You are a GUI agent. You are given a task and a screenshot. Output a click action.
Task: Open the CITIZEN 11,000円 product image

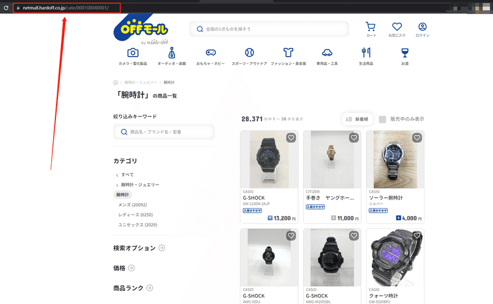tap(332, 159)
